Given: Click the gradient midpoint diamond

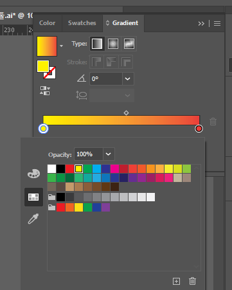Looking at the screenshot, I should [126, 113].
